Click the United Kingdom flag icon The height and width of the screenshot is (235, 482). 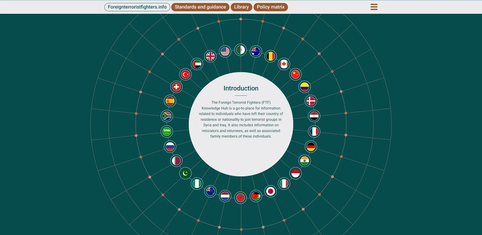[x=210, y=56]
